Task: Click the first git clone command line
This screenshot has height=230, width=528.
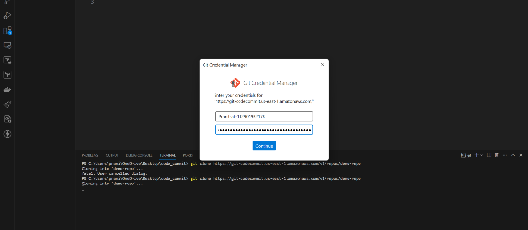Action: 221,164
